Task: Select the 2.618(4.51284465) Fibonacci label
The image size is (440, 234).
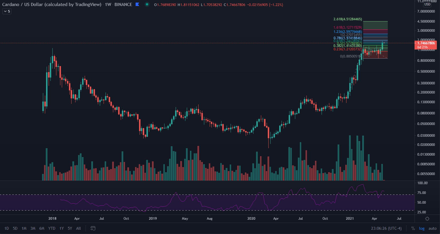Action: pyautogui.click(x=348, y=19)
